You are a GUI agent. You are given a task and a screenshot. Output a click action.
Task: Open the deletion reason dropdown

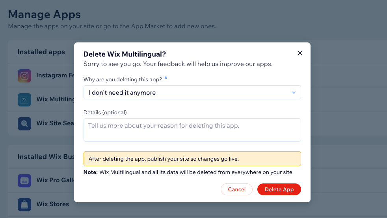click(x=192, y=93)
